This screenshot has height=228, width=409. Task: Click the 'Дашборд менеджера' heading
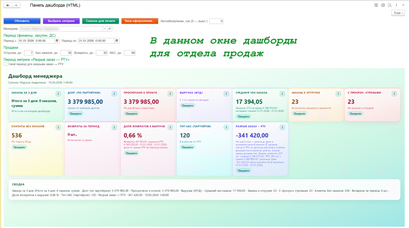coord(35,76)
